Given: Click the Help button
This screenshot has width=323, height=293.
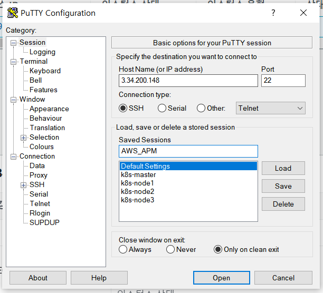Looking at the screenshot, I should 99,278.
